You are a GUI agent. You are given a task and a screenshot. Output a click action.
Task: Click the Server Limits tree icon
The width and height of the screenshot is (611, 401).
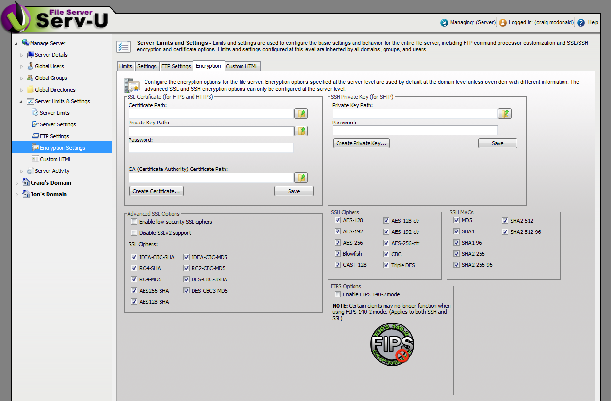pyautogui.click(x=35, y=113)
